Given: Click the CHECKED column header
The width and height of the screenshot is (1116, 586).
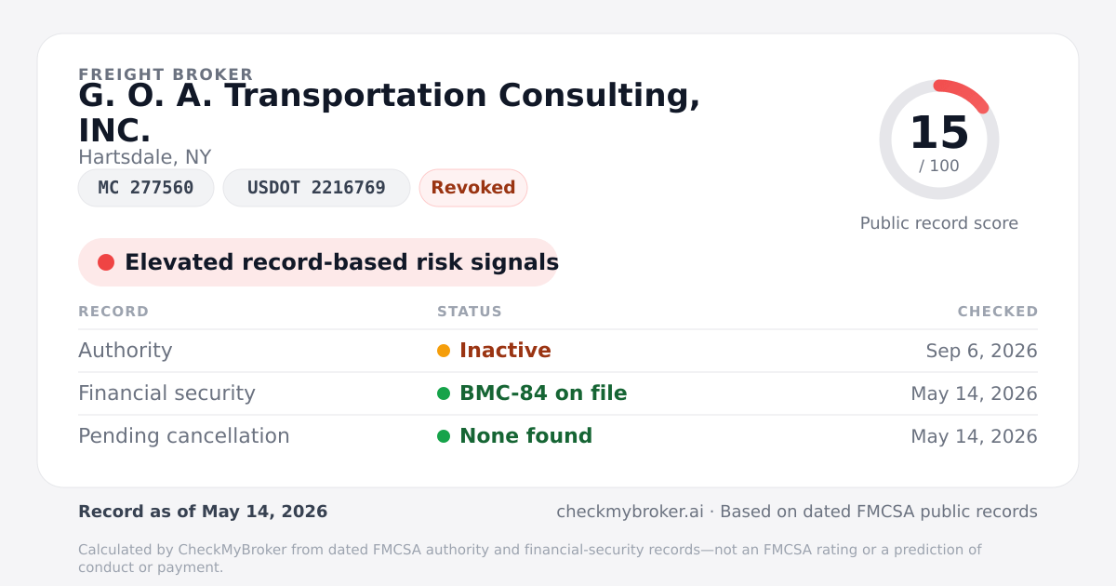Looking at the screenshot, I should pos(998,312).
